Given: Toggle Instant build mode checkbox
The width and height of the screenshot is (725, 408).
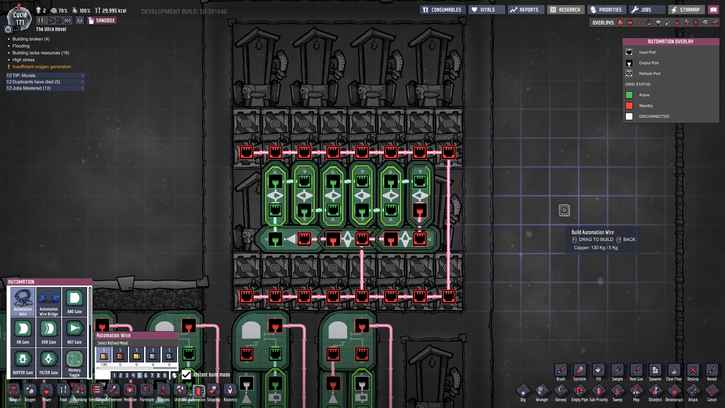Looking at the screenshot, I should 186,375.
